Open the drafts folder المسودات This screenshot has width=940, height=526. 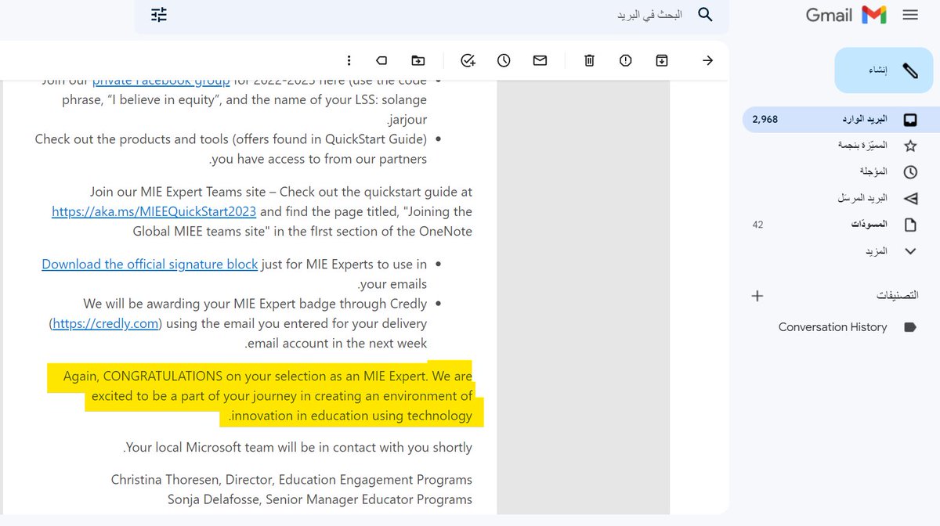click(869, 225)
